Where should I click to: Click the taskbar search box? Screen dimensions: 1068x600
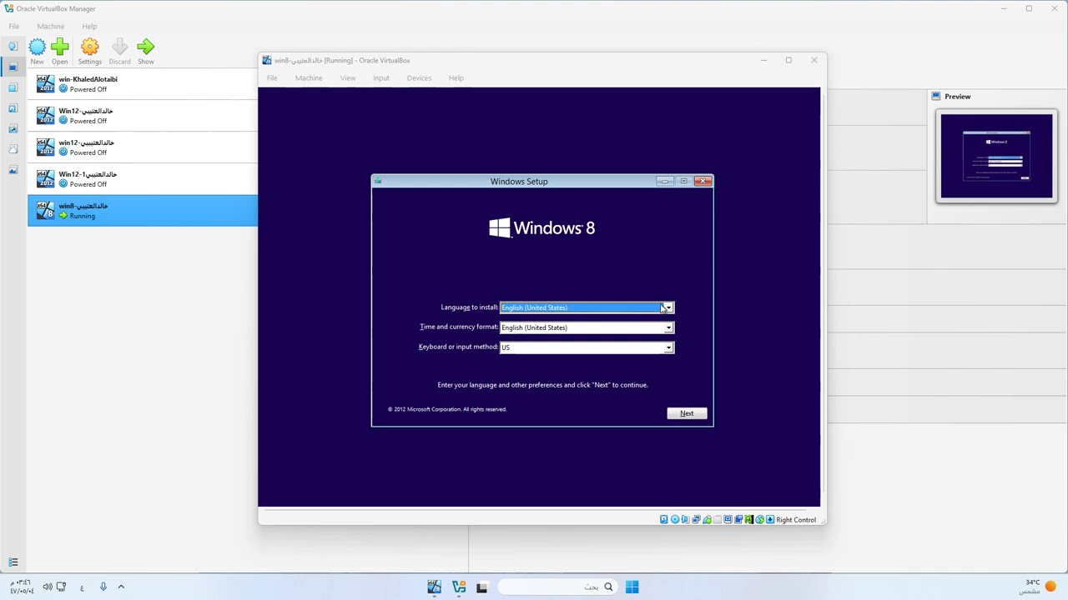click(x=558, y=587)
